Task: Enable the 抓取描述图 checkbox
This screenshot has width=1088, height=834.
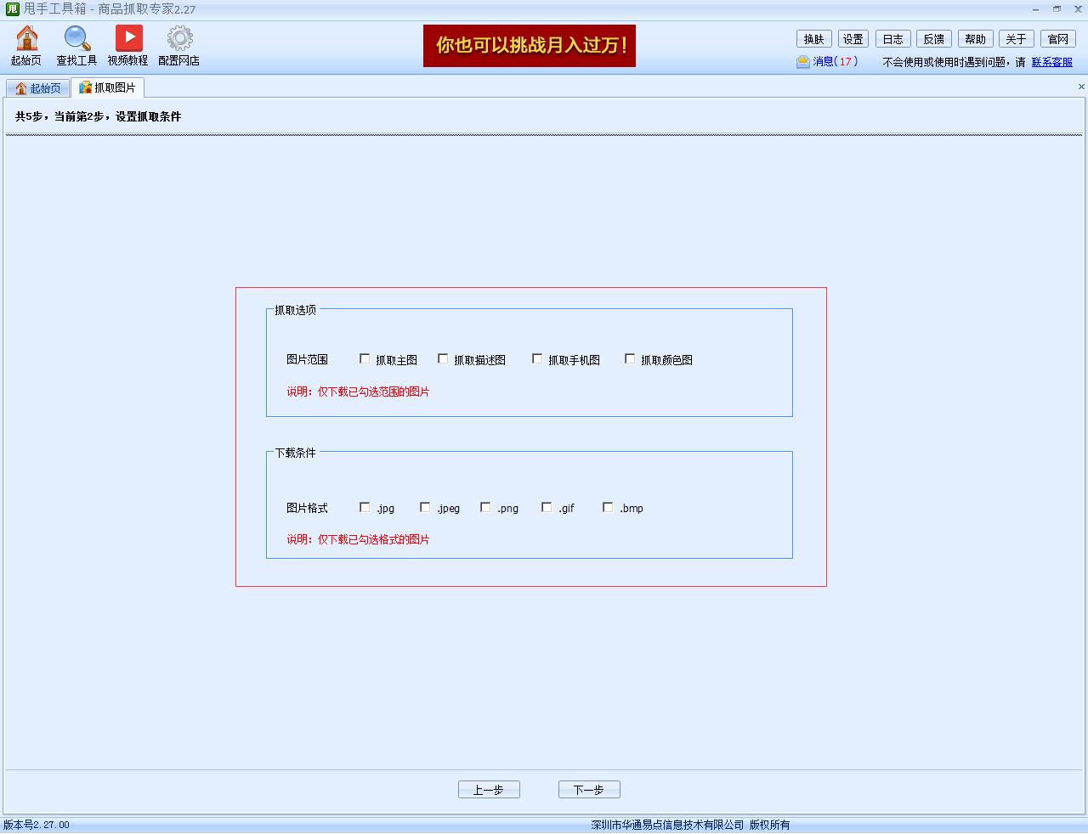Action: [x=443, y=358]
